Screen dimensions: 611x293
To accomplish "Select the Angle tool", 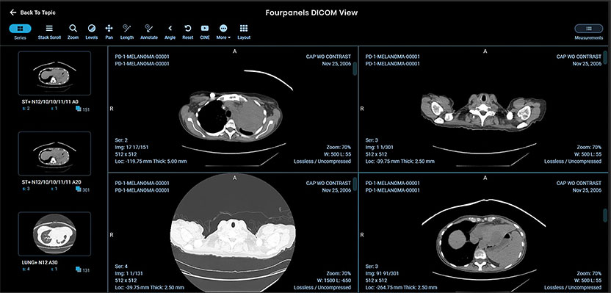I will pos(170,29).
